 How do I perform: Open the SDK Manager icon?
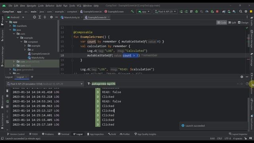pos(234,12)
